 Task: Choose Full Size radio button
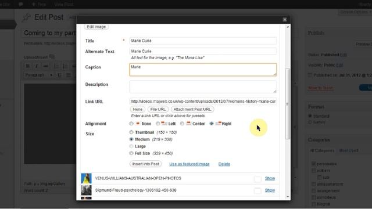point(131,153)
